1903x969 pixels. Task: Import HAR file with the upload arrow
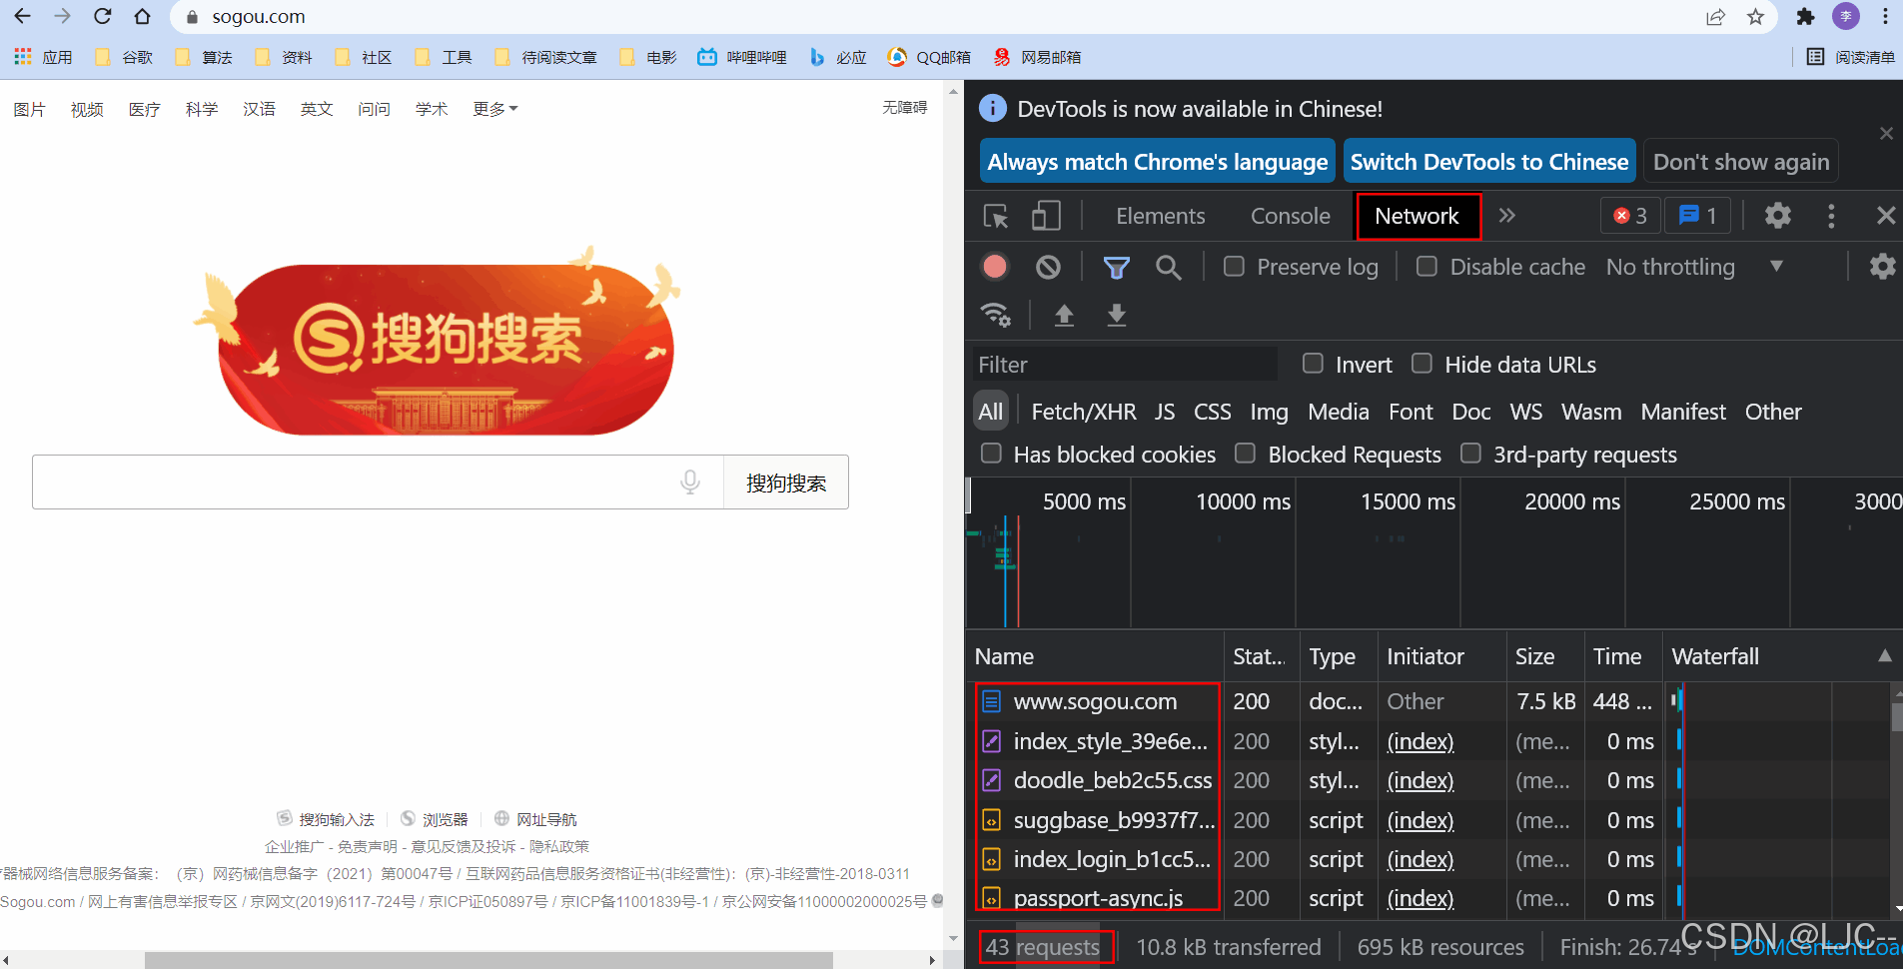click(1064, 315)
